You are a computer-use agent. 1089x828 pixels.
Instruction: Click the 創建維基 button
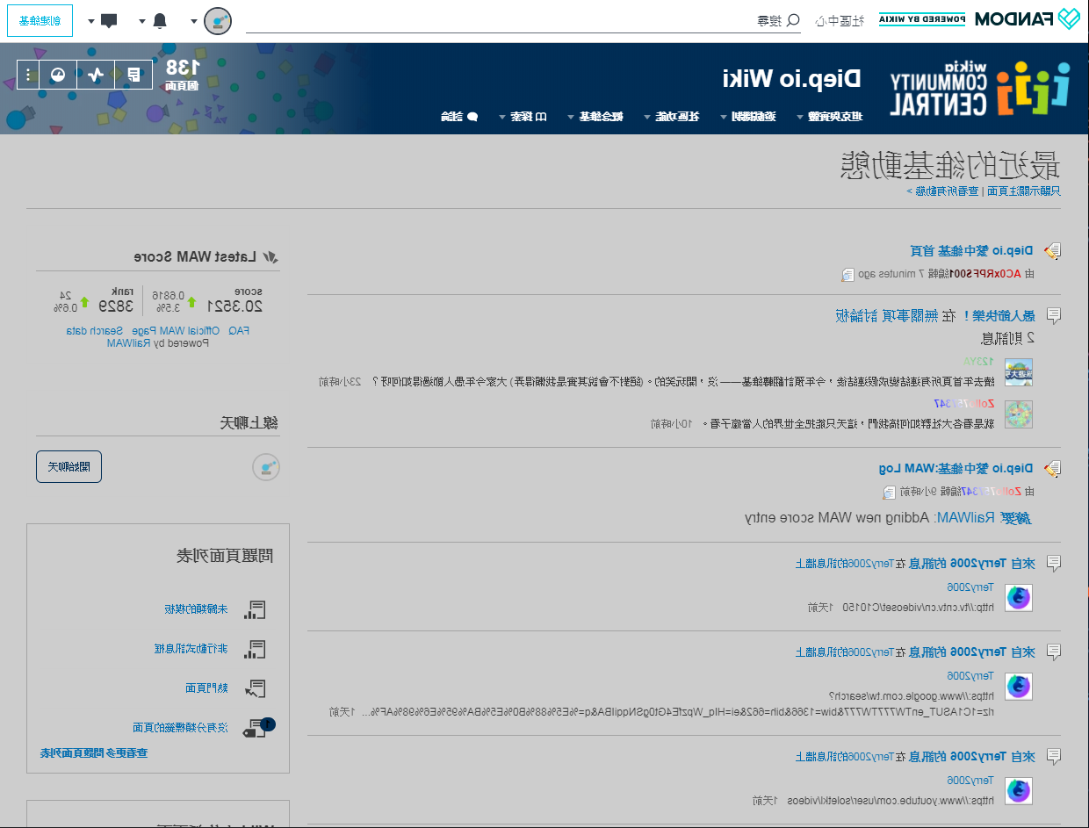tap(40, 20)
